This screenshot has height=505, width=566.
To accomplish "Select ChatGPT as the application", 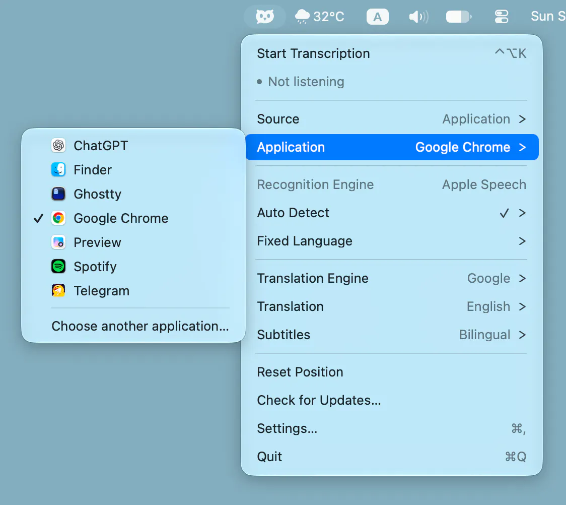I will point(133,146).
